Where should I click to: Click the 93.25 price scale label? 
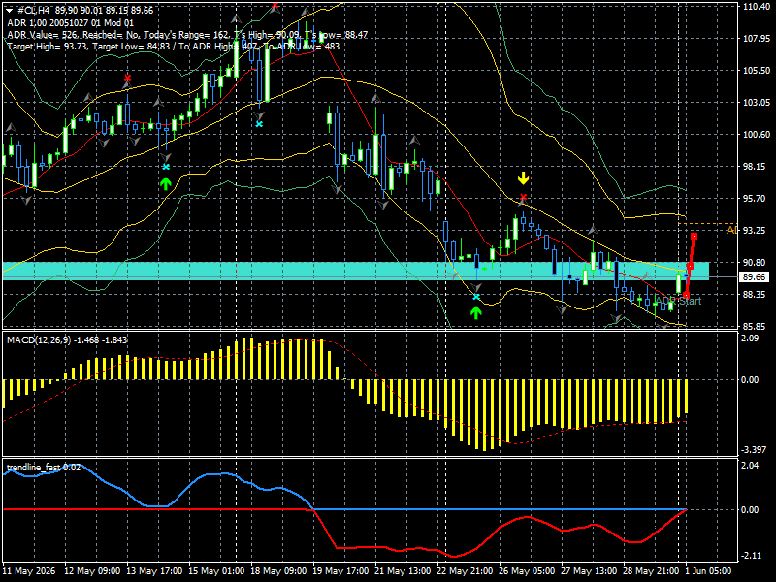coord(757,231)
